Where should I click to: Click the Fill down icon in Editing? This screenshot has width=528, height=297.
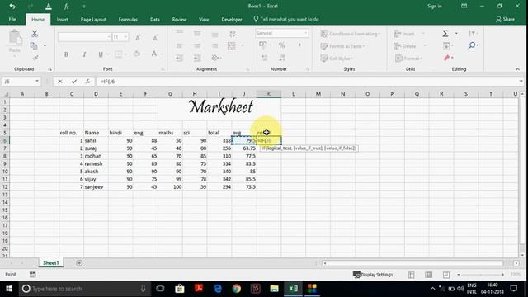point(446,46)
